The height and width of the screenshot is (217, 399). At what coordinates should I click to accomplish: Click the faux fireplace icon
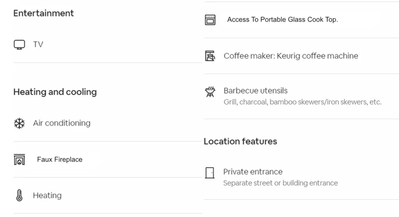(x=19, y=160)
